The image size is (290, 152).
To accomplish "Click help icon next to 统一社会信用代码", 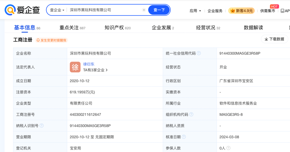I will (x=199, y=53).
